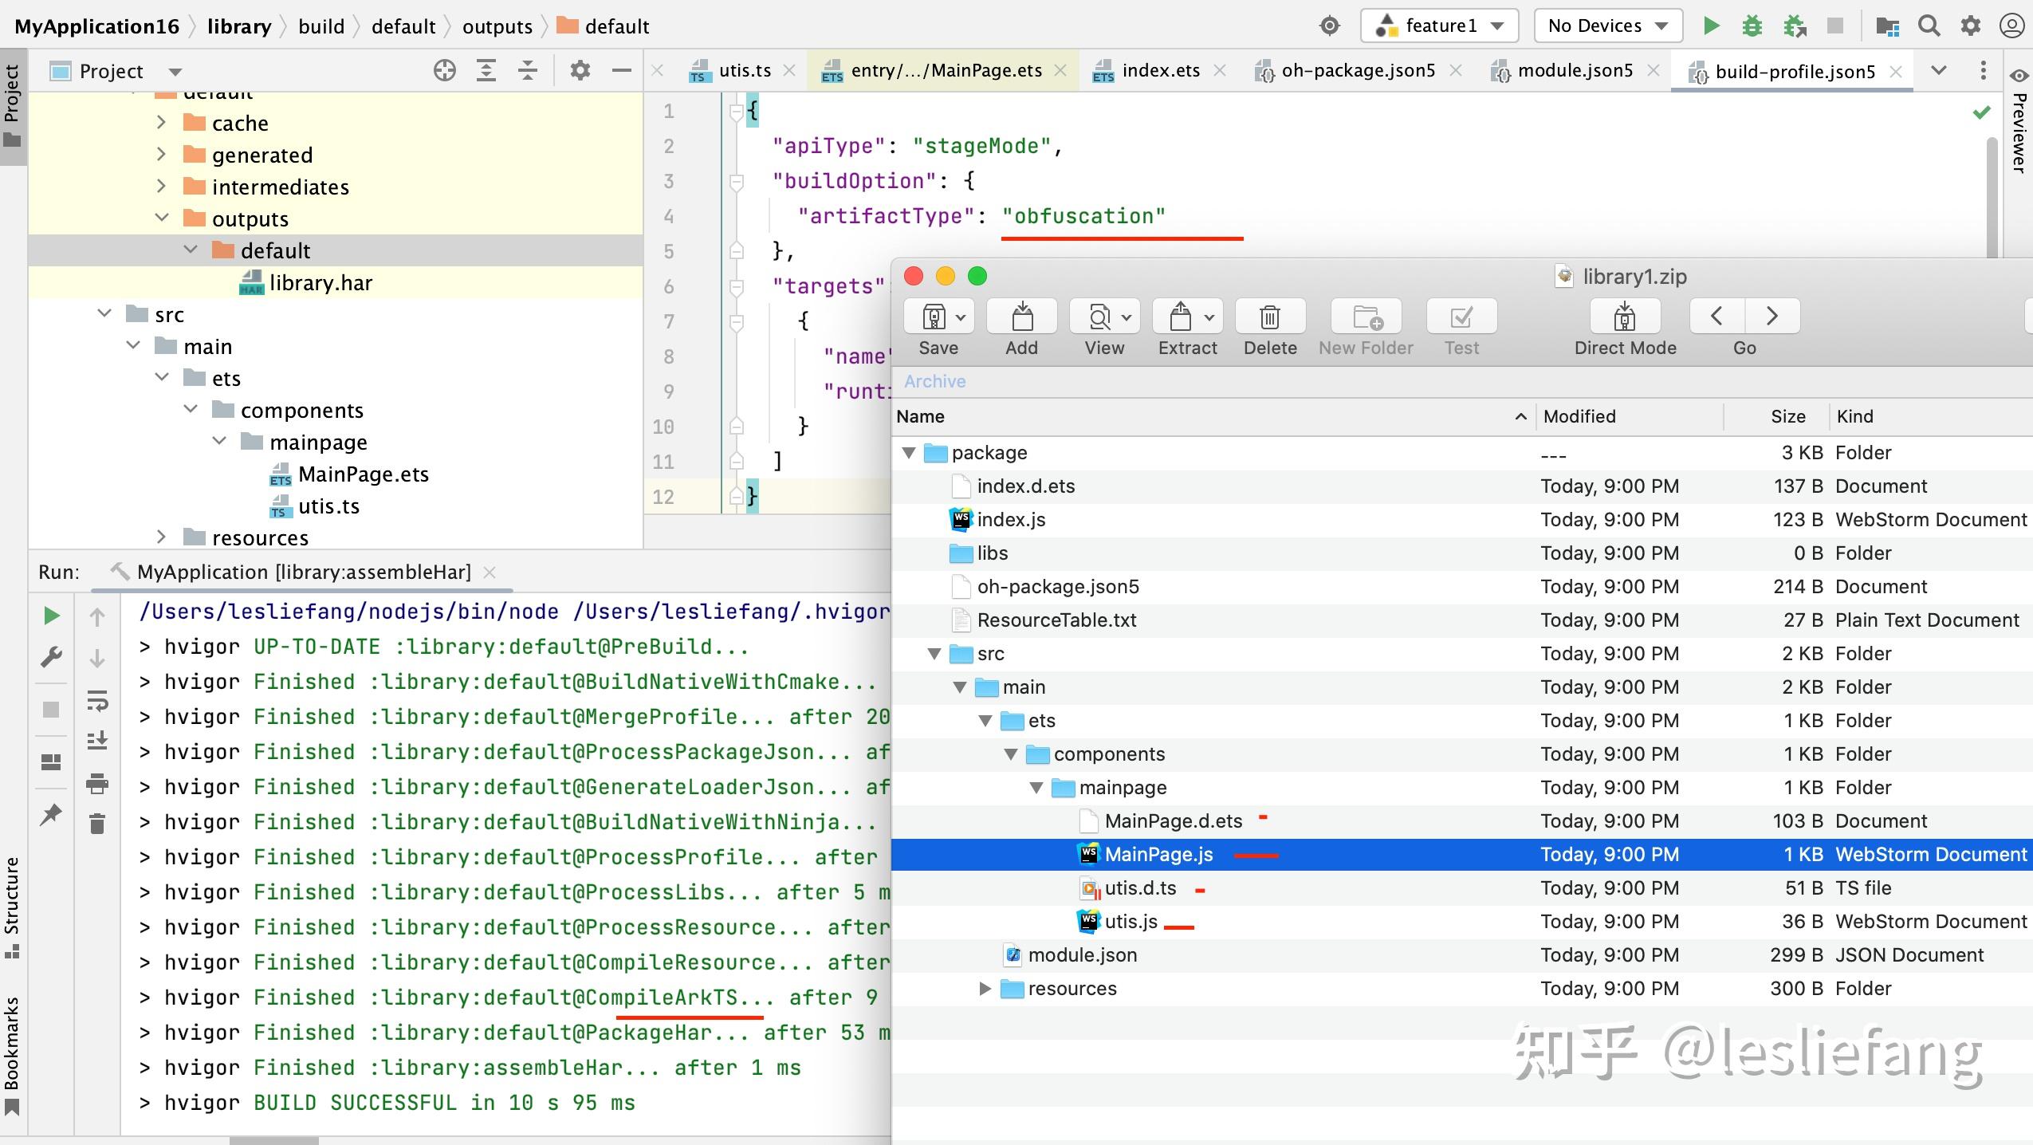This screenshot has width=2033, height=1145.
Task: Open the Run panel wrench settings
Action: 52,658
